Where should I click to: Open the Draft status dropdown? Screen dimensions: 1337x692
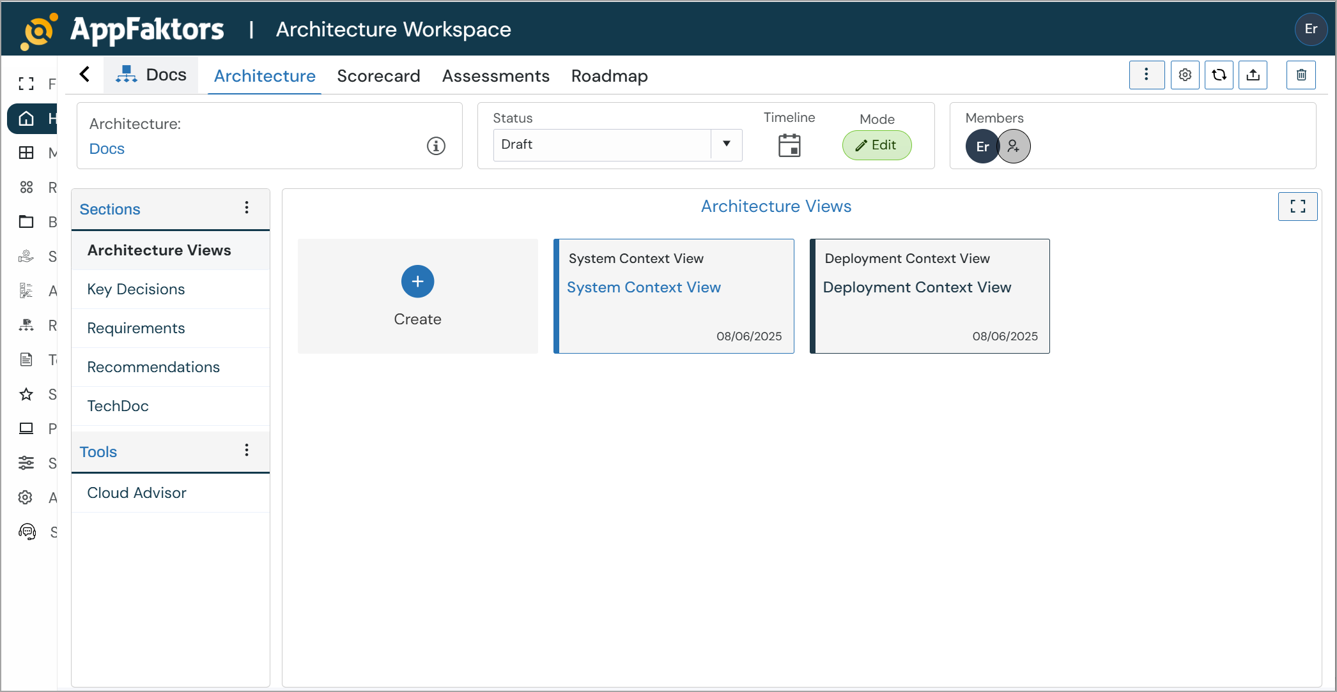pyautogui.click(x=726, y=144)
